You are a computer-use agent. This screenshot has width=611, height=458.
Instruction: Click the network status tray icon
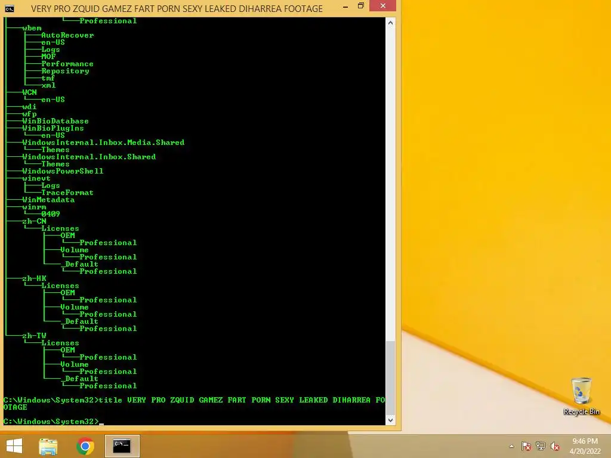point(541,446)
